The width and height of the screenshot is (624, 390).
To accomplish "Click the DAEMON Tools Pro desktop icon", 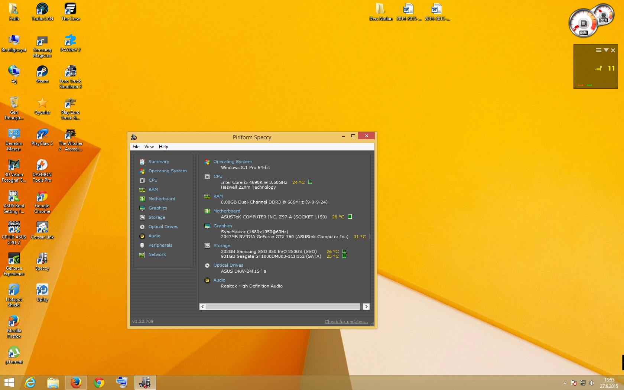I will (x=42, y=171).
